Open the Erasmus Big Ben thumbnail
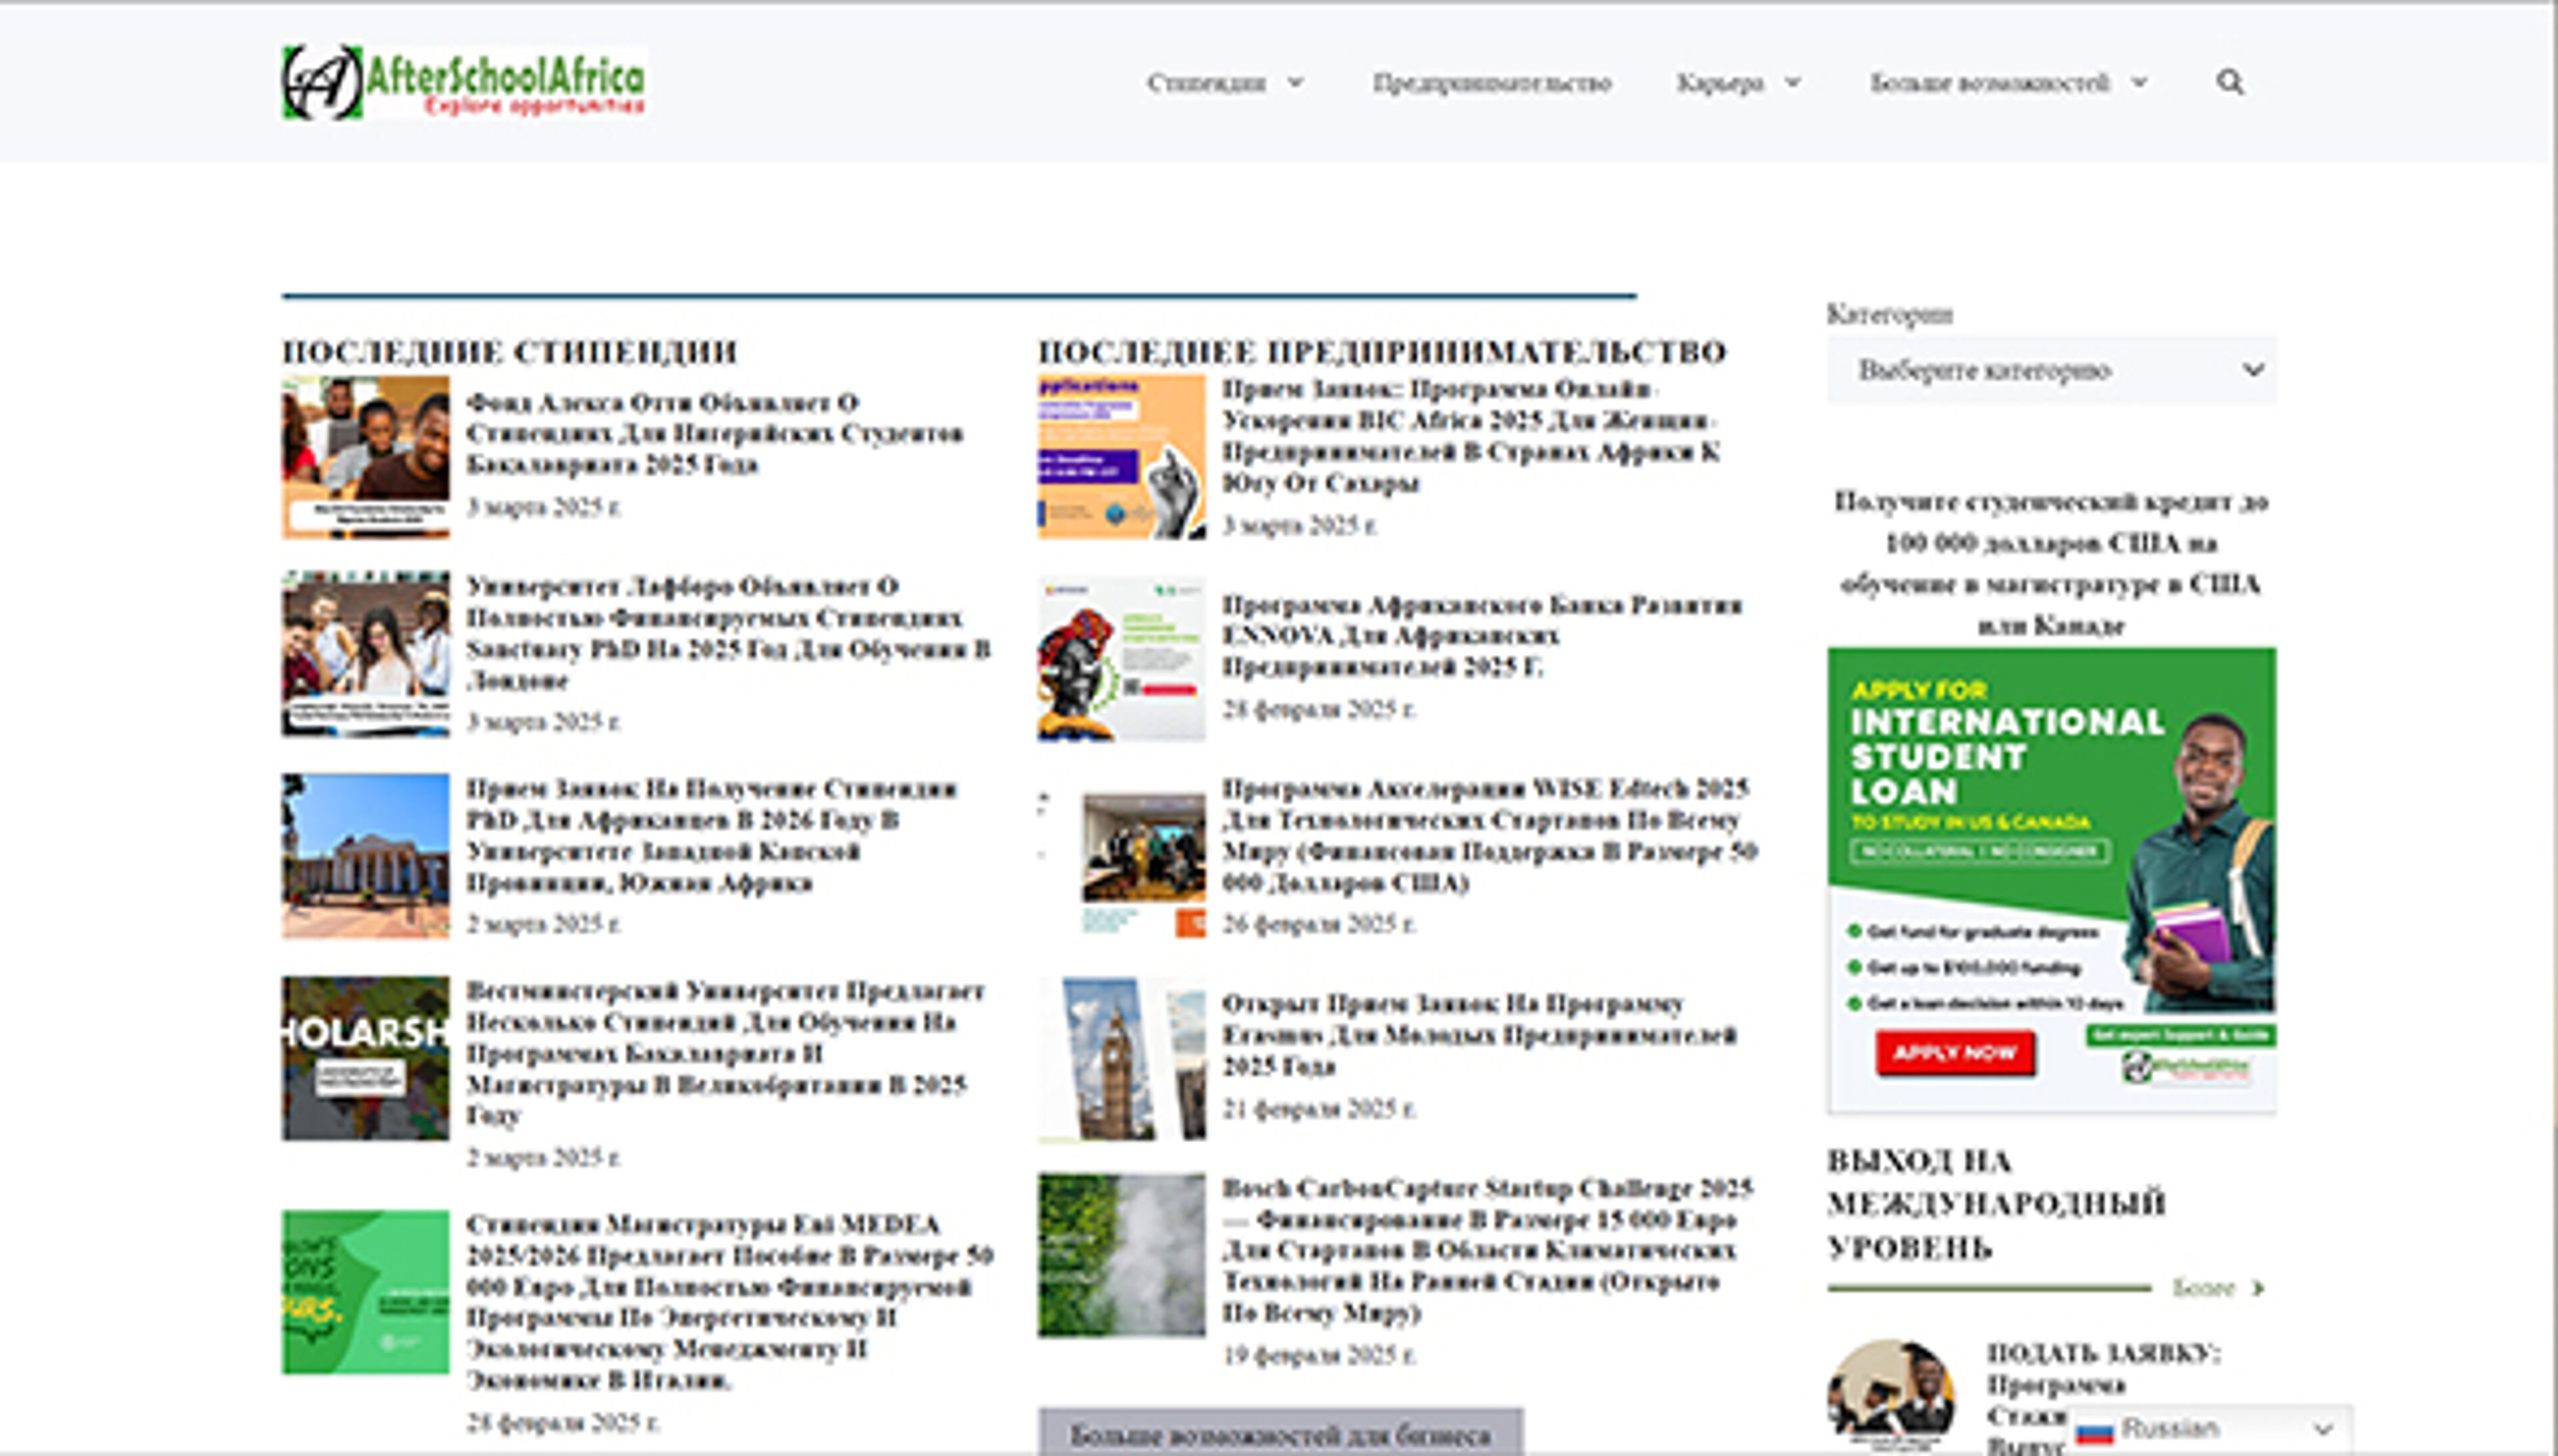Image resolution: width=2558 pixels, height=1456 pixels. (x=1121, y=1058)
